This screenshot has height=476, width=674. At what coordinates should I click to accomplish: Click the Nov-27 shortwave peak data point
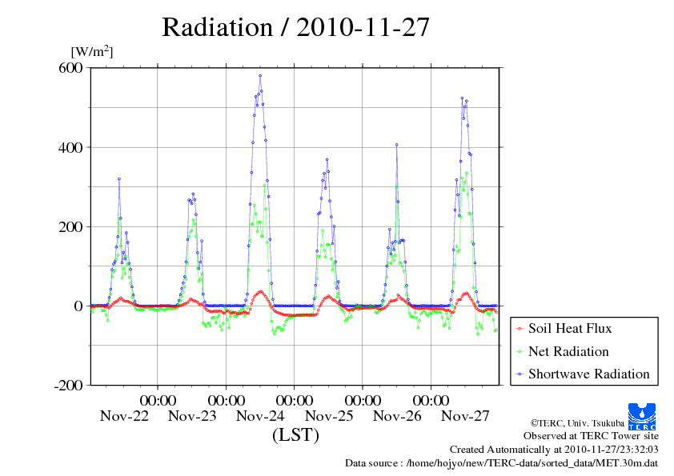tap(462, 98)
